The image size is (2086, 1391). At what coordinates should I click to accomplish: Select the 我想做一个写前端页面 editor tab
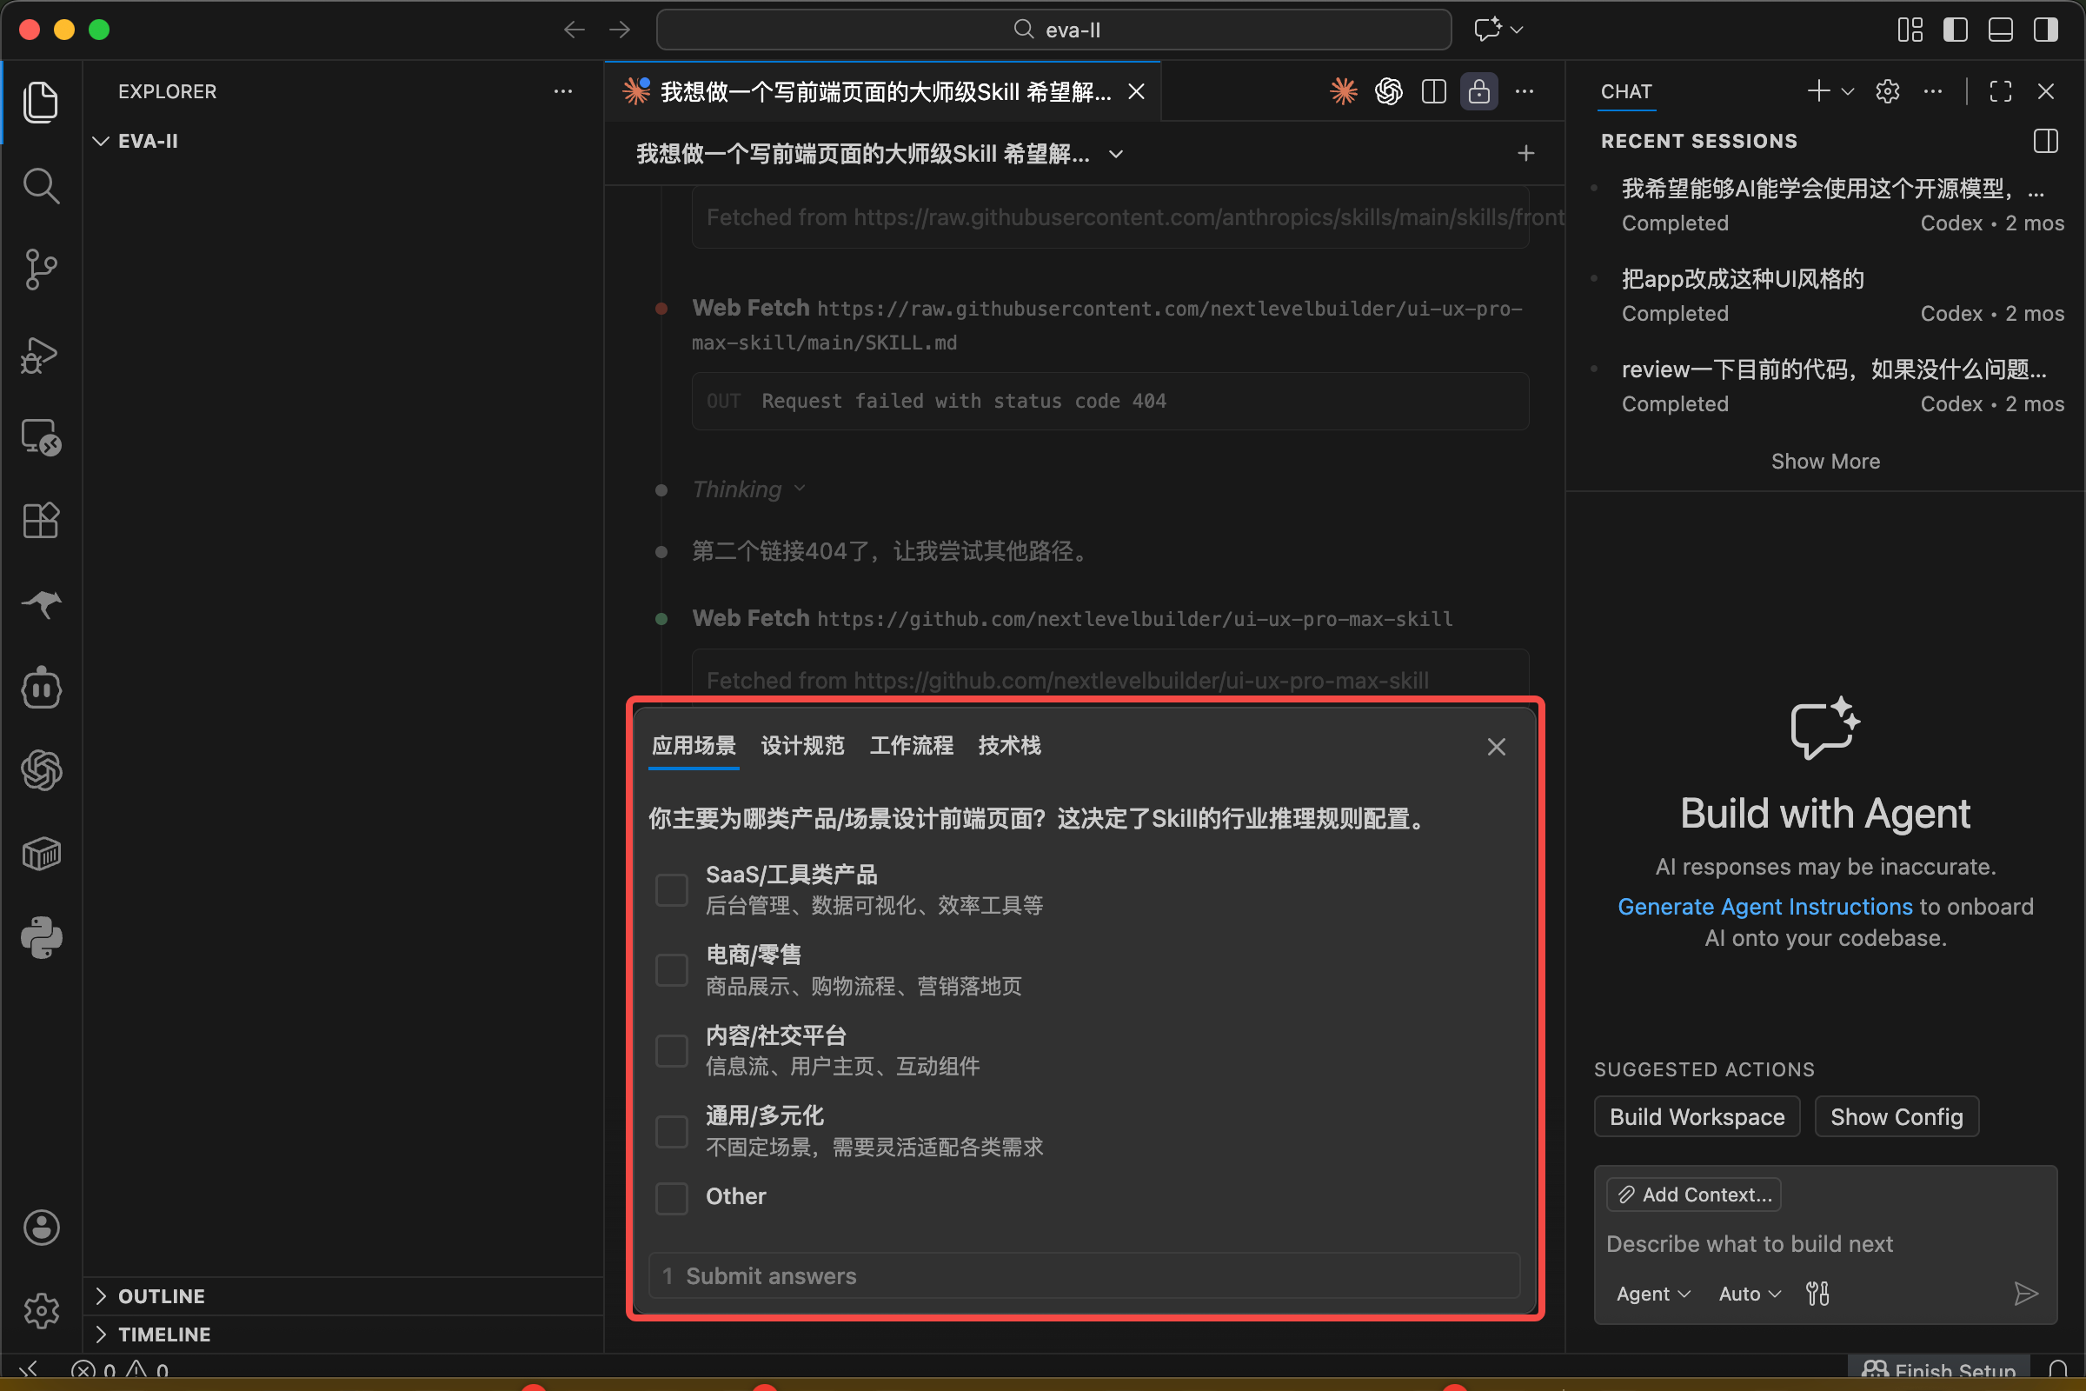pyautogui.click(x=884, y=91)
